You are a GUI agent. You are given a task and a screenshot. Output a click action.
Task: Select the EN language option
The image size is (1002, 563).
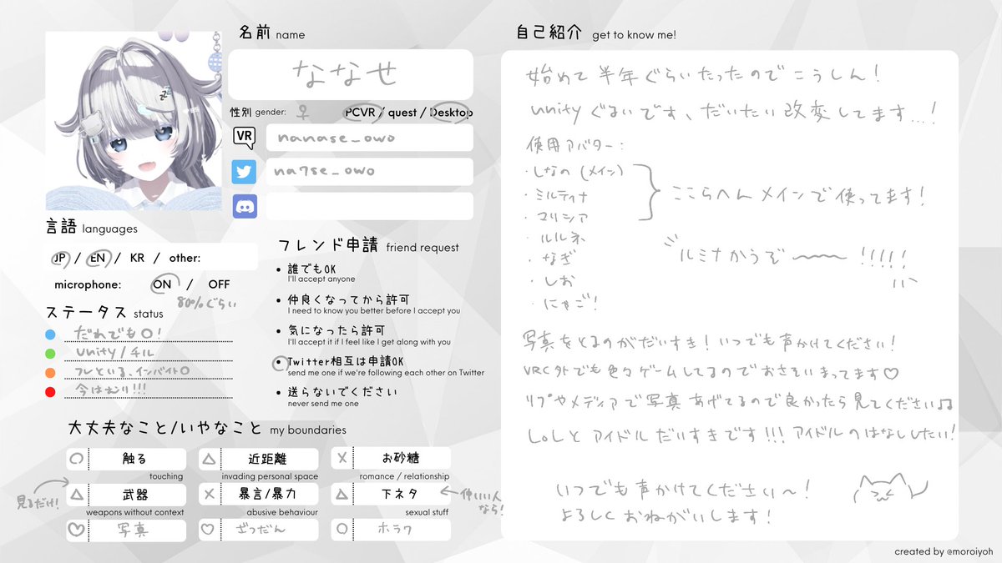(x=98, y=258)
